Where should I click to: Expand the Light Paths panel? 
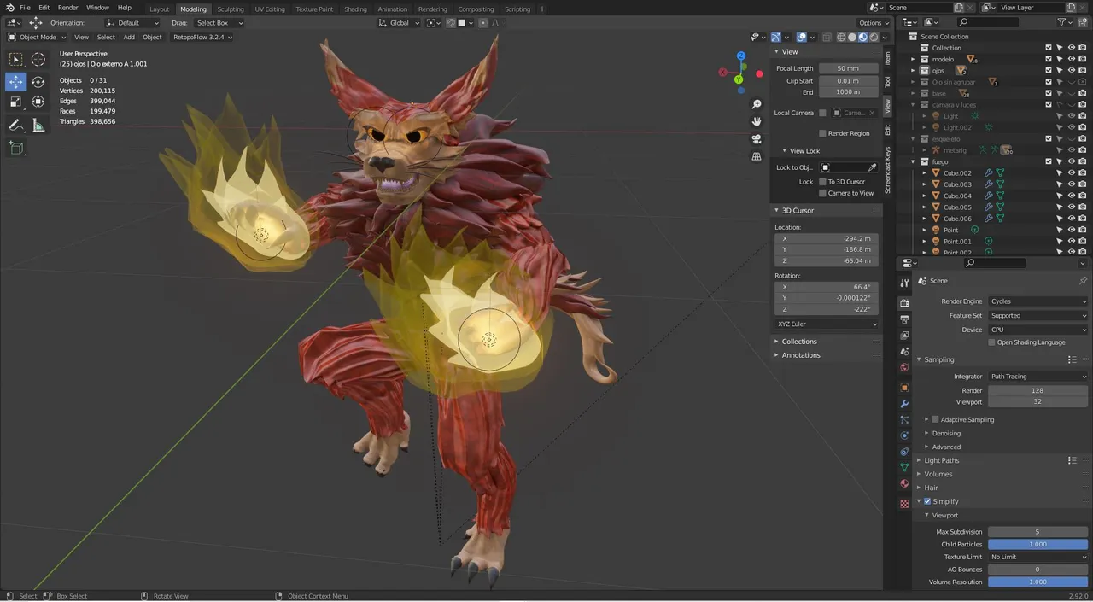[x=942, y=460]
